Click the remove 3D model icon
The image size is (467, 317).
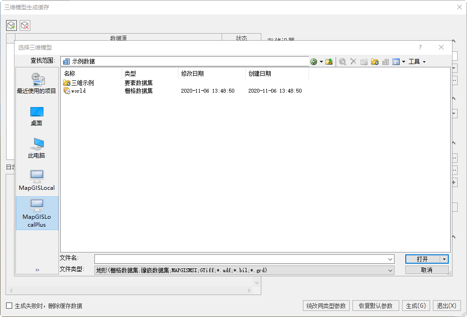click(25, 25)
